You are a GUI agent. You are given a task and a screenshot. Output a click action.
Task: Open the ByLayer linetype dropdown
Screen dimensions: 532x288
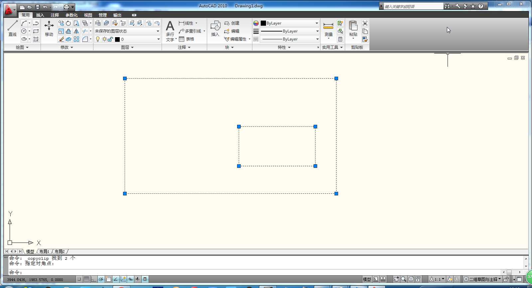point(289,39)
